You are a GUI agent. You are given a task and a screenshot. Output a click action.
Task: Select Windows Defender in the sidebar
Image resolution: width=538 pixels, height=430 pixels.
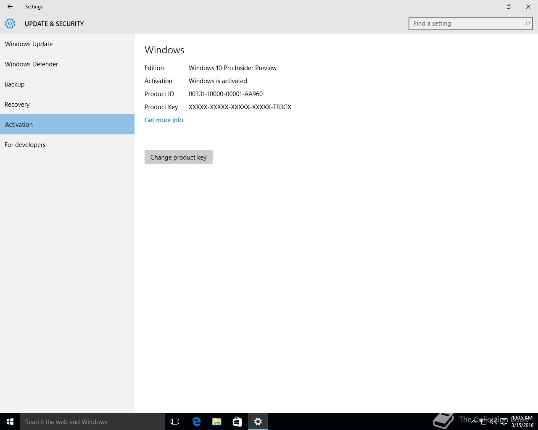point(67,64)
